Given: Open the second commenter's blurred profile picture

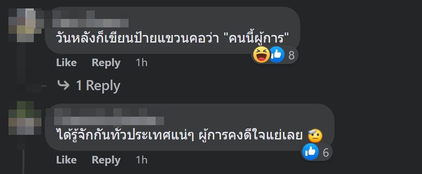Looking at the screenshot, I should [25, 118].
